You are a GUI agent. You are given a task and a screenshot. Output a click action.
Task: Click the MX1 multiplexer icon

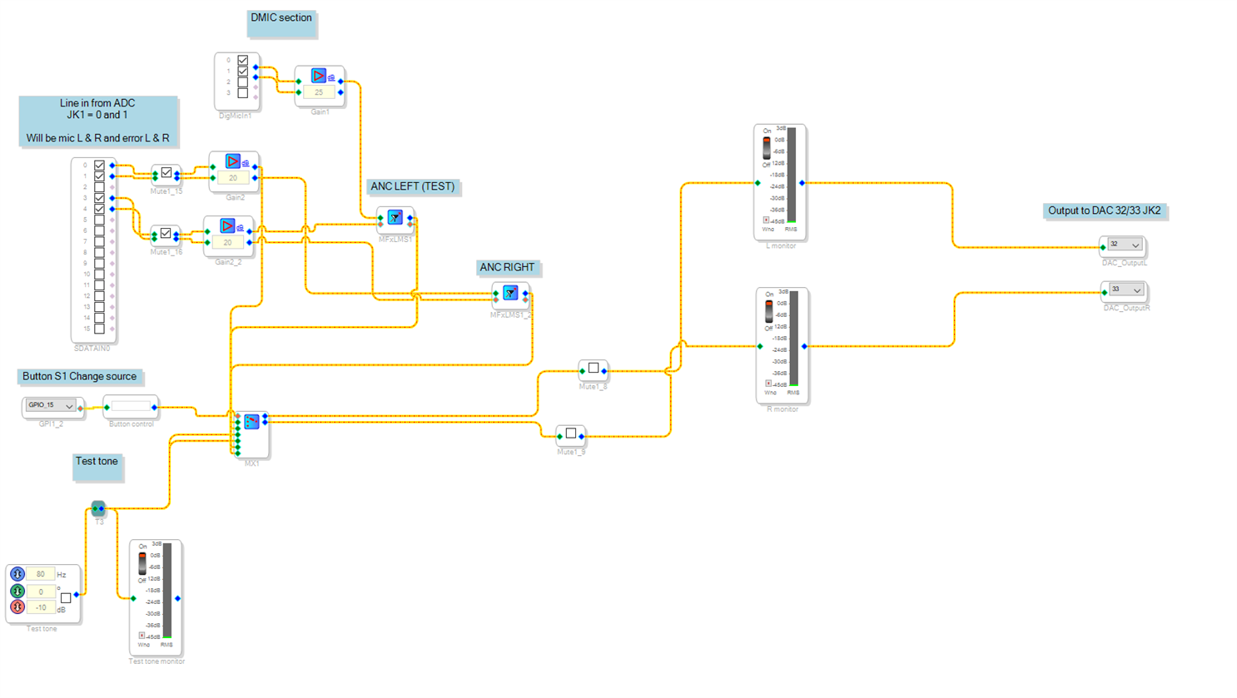coord(251,422)
